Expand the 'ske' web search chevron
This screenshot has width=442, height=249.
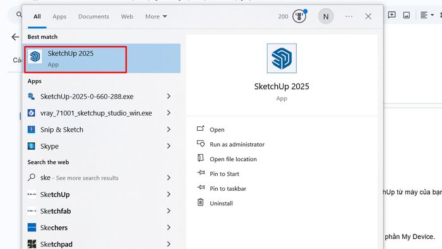pyautogui.click(x=169, y=178)
